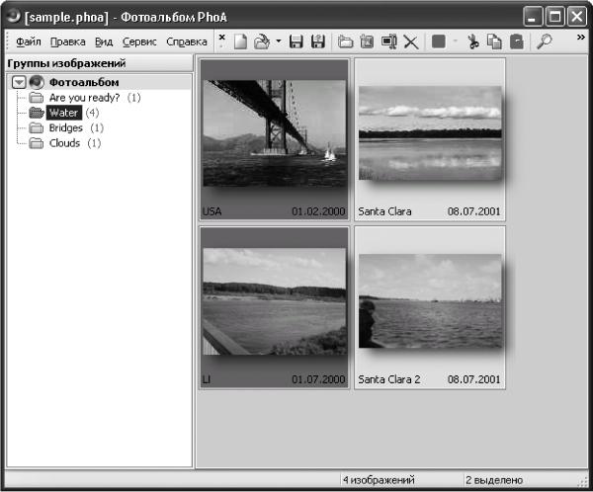Click the Save floppy disk icon
The image size is (593, 492).
click(x=296, y=41)
